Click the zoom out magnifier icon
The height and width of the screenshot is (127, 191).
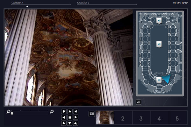(8, 111)
